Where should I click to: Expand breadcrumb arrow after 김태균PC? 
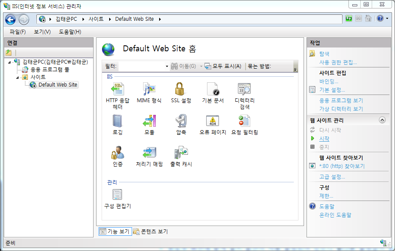point(83,19)
